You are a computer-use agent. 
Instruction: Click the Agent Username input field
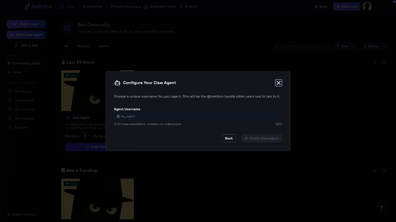198,116
